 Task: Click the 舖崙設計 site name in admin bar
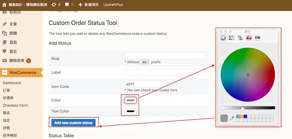point(27,5)
